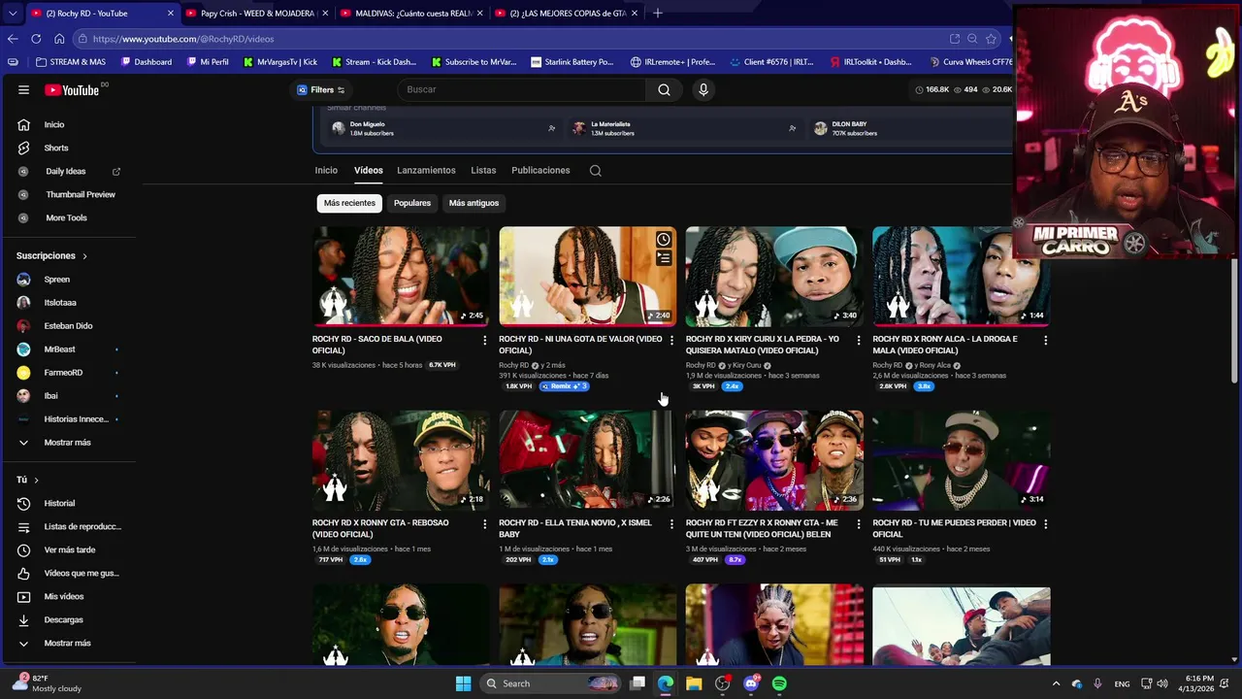Open Windows Start menu
This screenshot has height=699, width=1242.
pos(463,683)
